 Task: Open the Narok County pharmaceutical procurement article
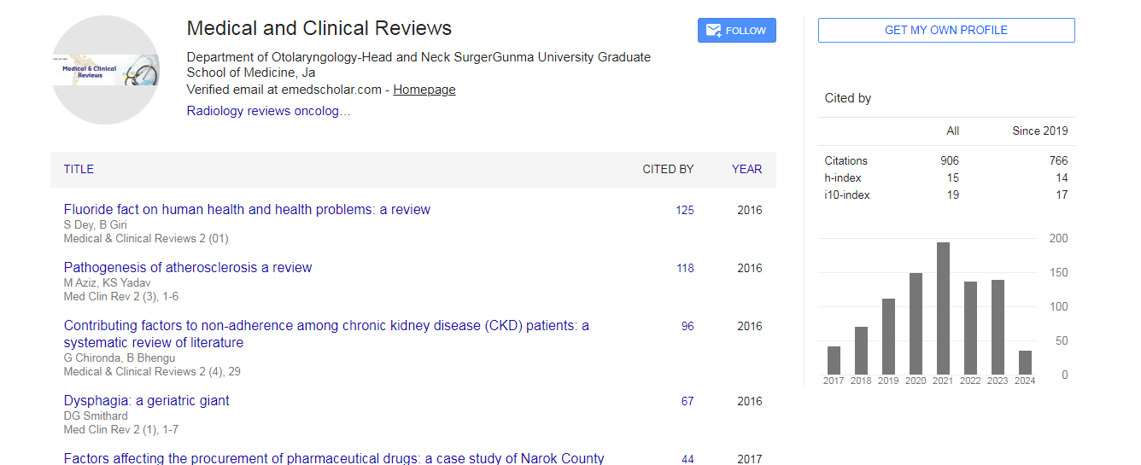click(x=333, y=458)
